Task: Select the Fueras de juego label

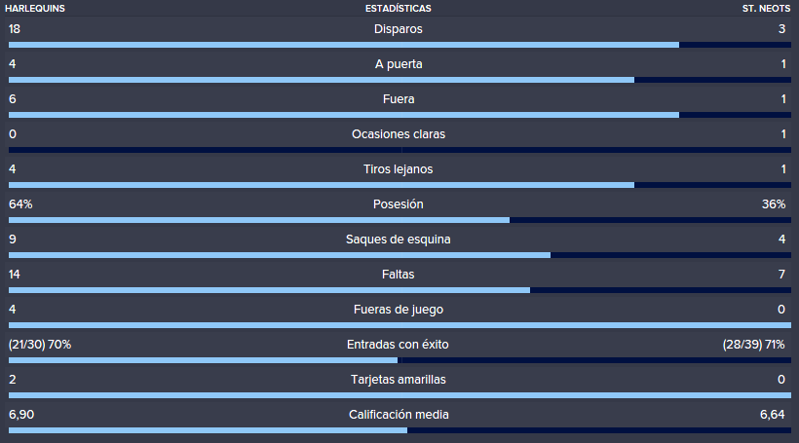Action: 399,310
